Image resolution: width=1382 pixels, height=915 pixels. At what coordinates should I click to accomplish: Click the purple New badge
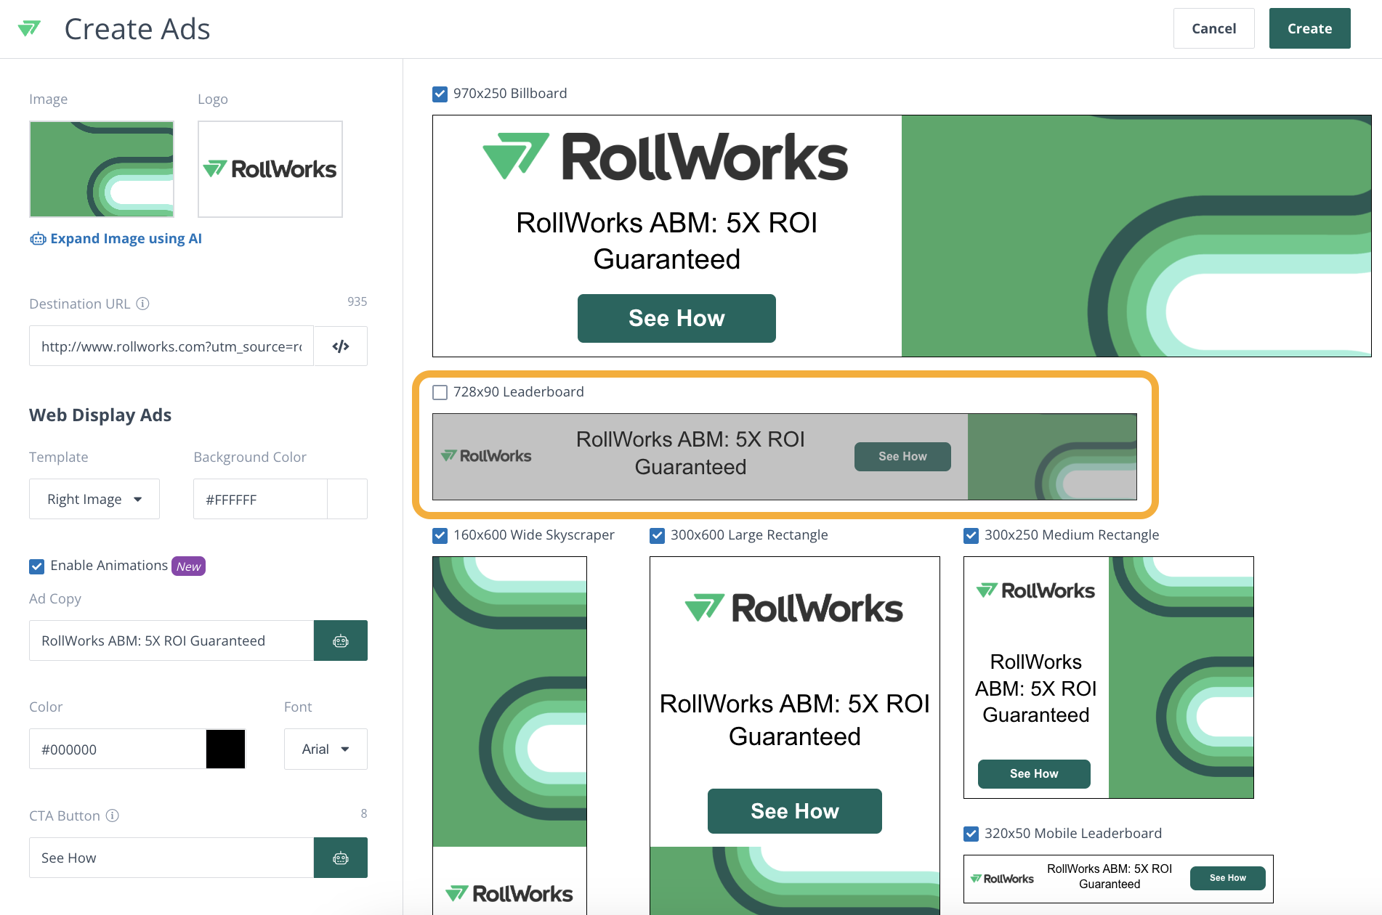(188, 566)
